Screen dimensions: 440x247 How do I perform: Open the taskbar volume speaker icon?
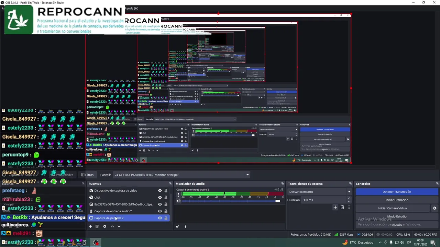402,243
